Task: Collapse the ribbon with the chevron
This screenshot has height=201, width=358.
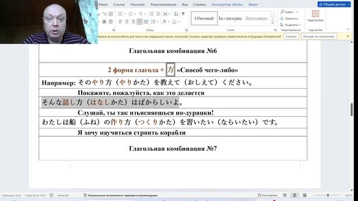Action: 348,29
